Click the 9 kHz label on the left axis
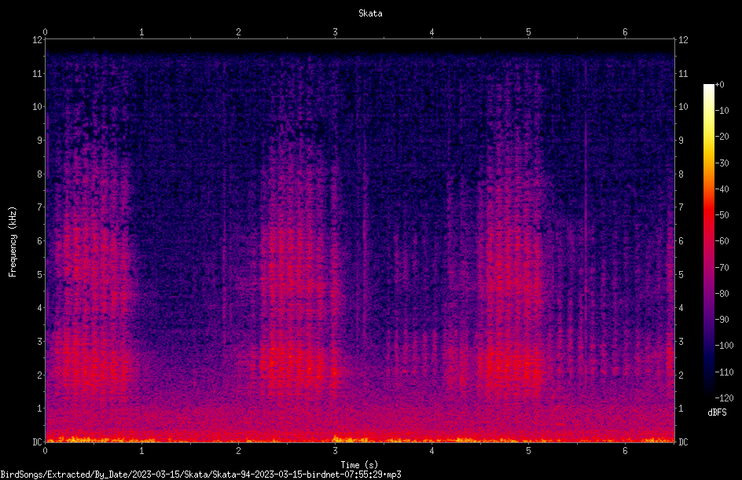Screen dimensions: 742x480 40,141
